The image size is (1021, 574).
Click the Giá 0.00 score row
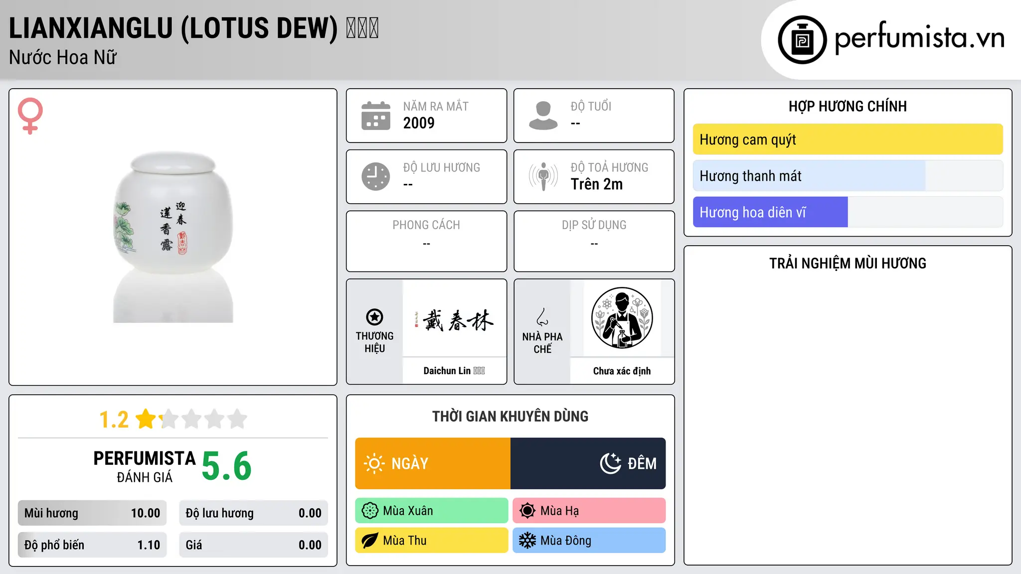tap(254, 545)
